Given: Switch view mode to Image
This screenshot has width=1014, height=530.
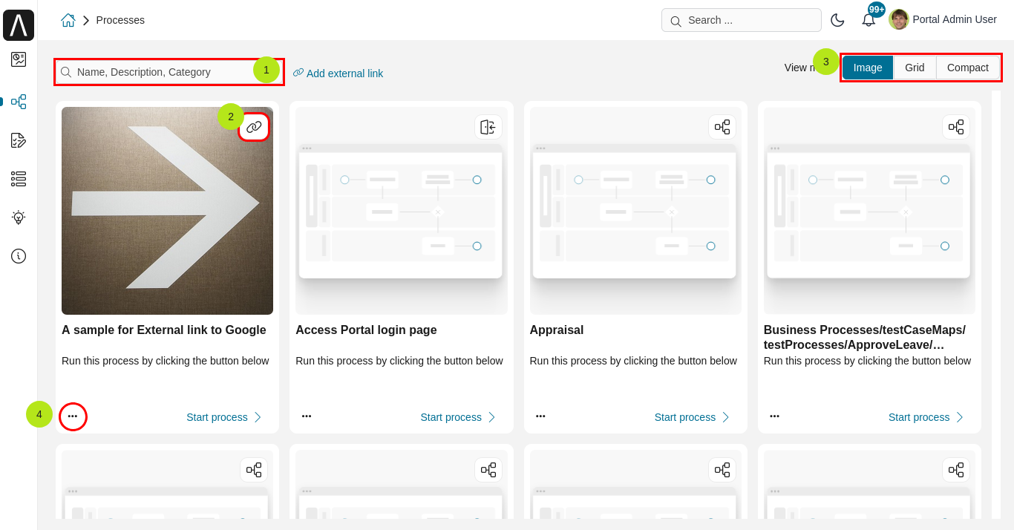Looking at the screenshot, I should [868, 68].
